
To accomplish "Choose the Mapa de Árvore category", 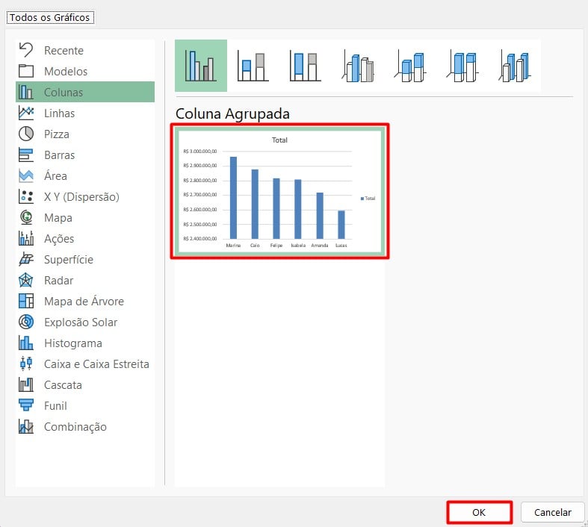I will click(83, 302).
